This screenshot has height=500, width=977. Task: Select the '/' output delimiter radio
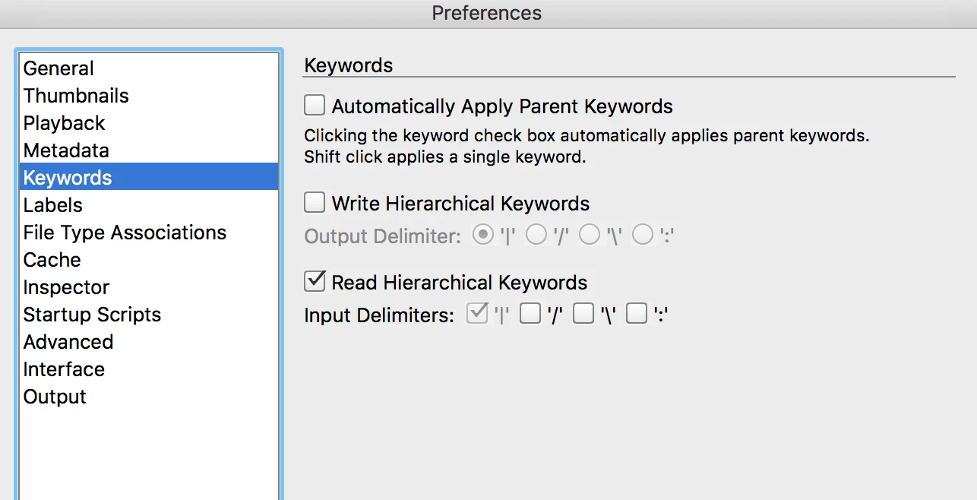click(536, 236)
